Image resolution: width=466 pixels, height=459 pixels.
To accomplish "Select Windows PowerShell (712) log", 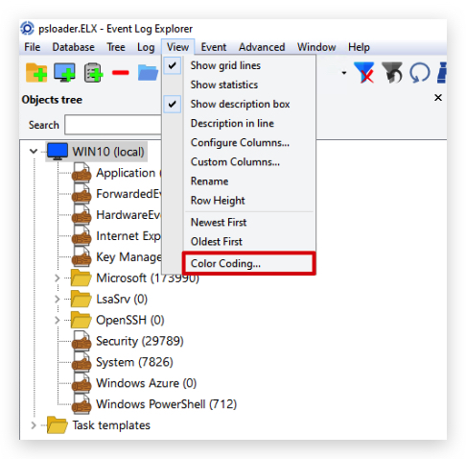I will (166, 404).
